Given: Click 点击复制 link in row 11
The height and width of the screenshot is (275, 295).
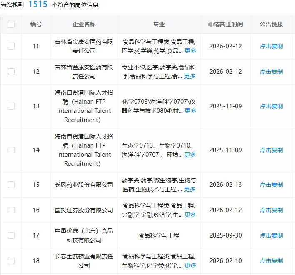Looking at the screenshot, I should pos(272,46).
